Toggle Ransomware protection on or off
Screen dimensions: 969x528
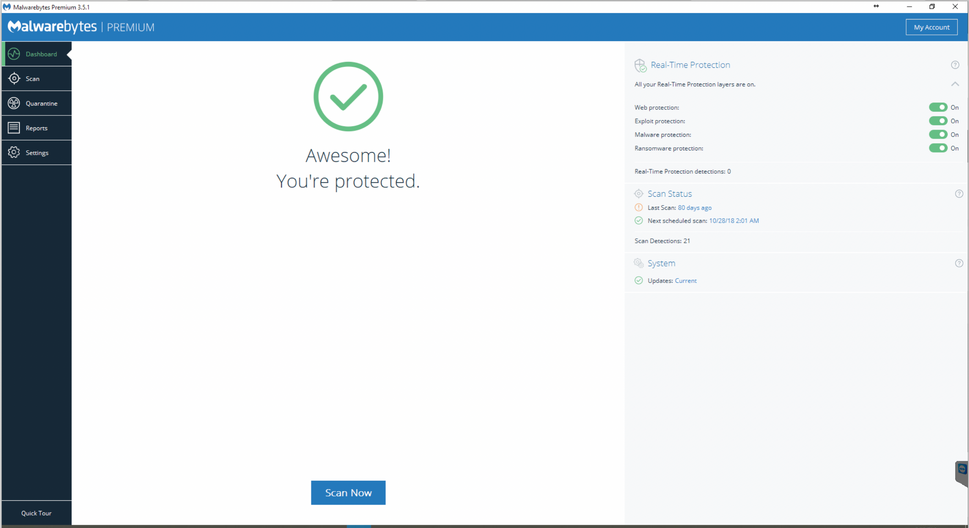[x=938, y=148]
